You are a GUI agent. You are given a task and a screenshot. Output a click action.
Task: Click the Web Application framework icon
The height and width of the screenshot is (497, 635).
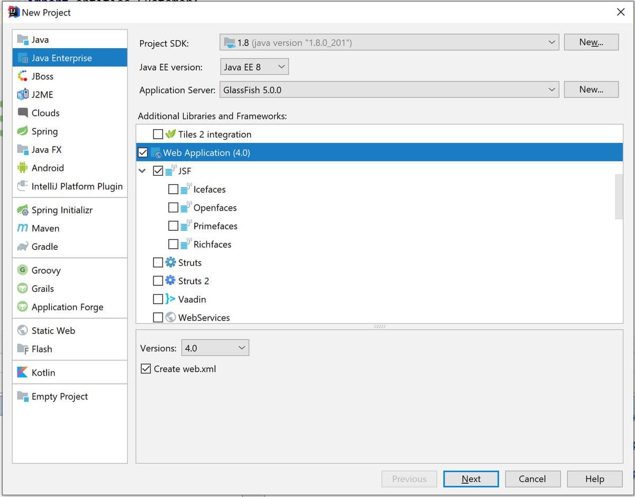156,153
